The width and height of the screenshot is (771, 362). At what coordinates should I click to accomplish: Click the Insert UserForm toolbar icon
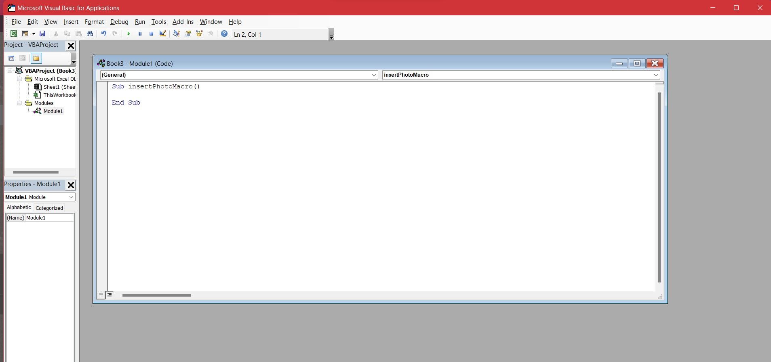point(25,34)
